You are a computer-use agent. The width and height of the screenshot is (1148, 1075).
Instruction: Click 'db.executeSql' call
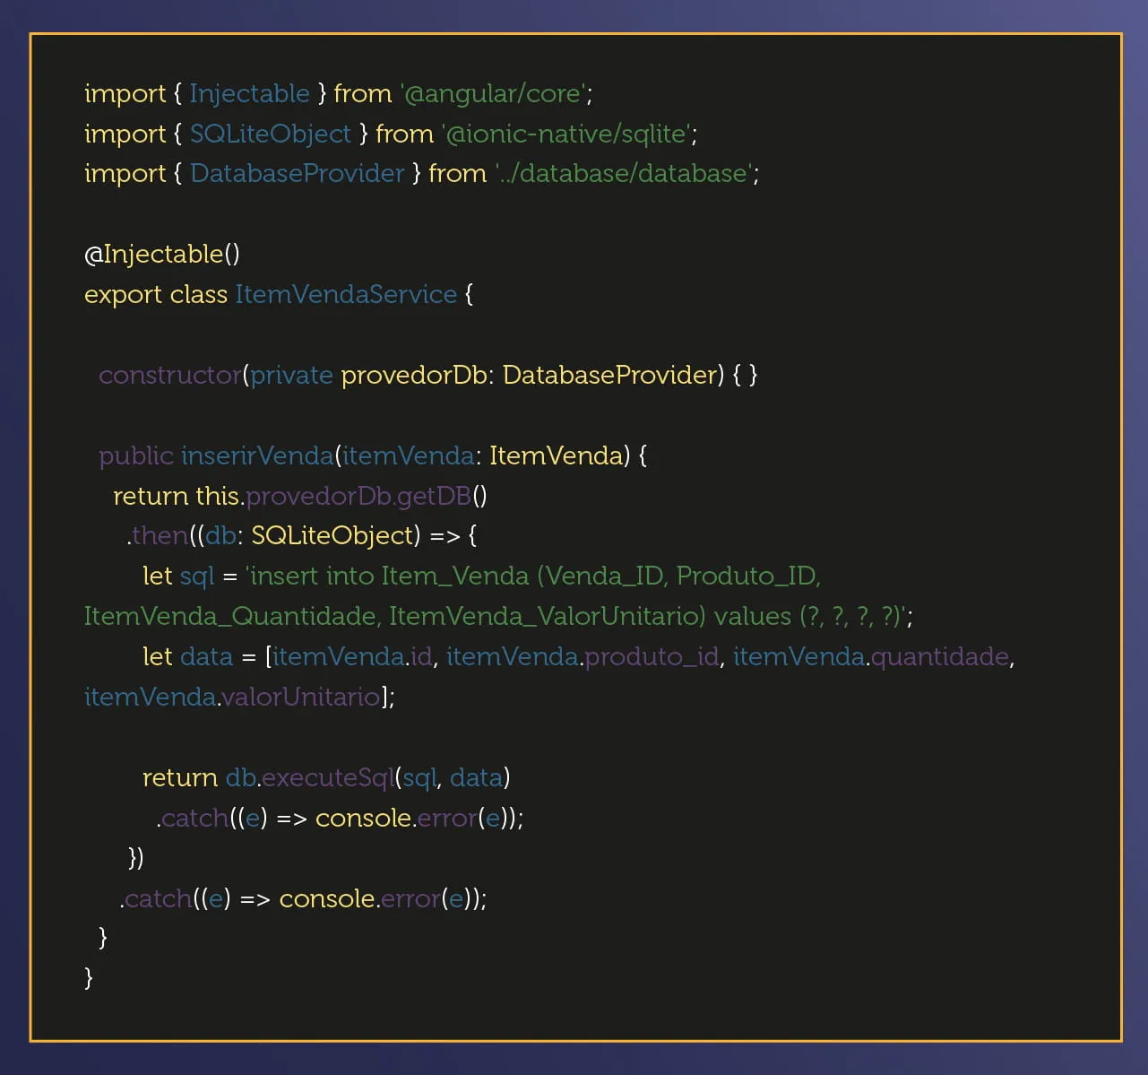pyautogui.click(x=309, y=777)
